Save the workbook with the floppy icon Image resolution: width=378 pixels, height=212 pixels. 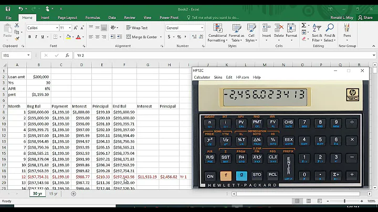click(x=8, y=9)
